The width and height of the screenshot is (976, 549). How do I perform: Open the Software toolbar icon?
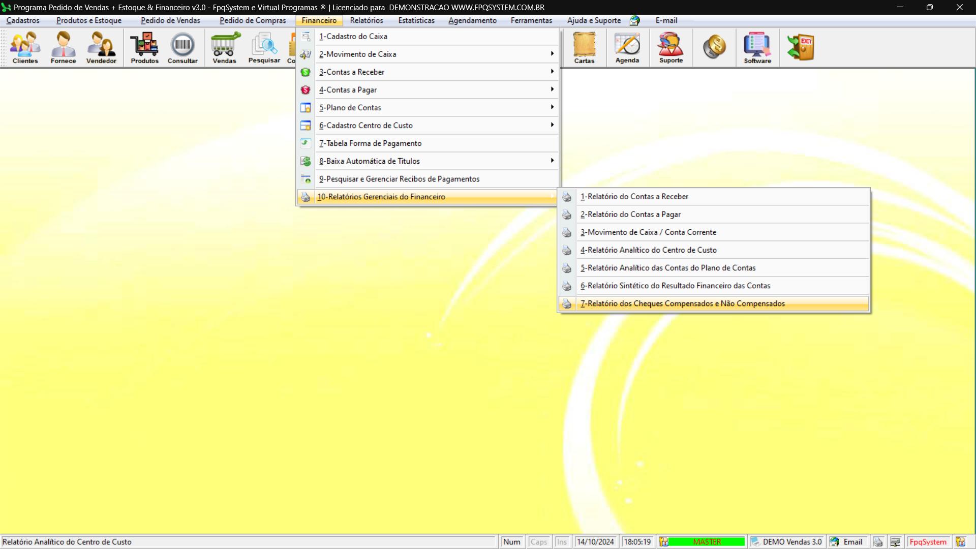pos(757,48)
